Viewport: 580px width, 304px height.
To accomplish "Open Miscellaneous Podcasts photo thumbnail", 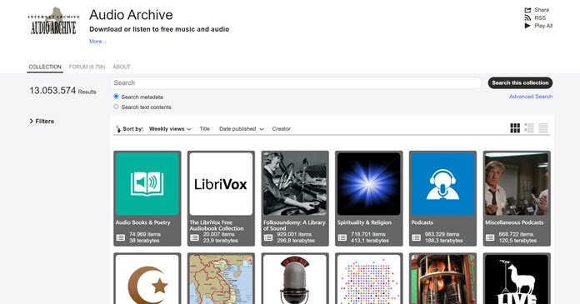I will point(517,184).
